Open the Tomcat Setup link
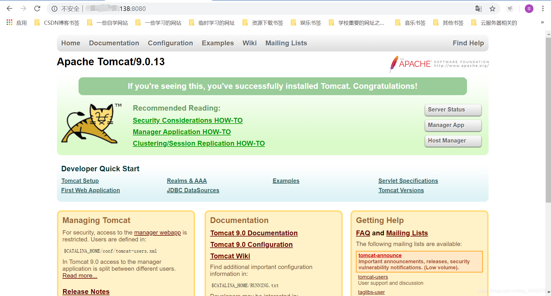 [80, 181]
